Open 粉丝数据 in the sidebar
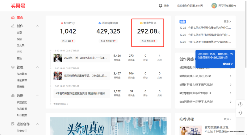This screenshot has width=247, height=135. (x=22, y=115)
